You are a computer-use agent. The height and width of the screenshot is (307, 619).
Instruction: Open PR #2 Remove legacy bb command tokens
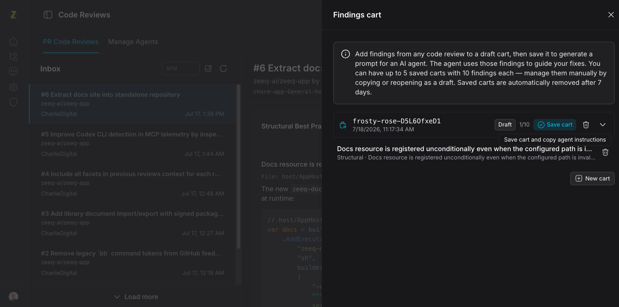(x=132, y=263)
